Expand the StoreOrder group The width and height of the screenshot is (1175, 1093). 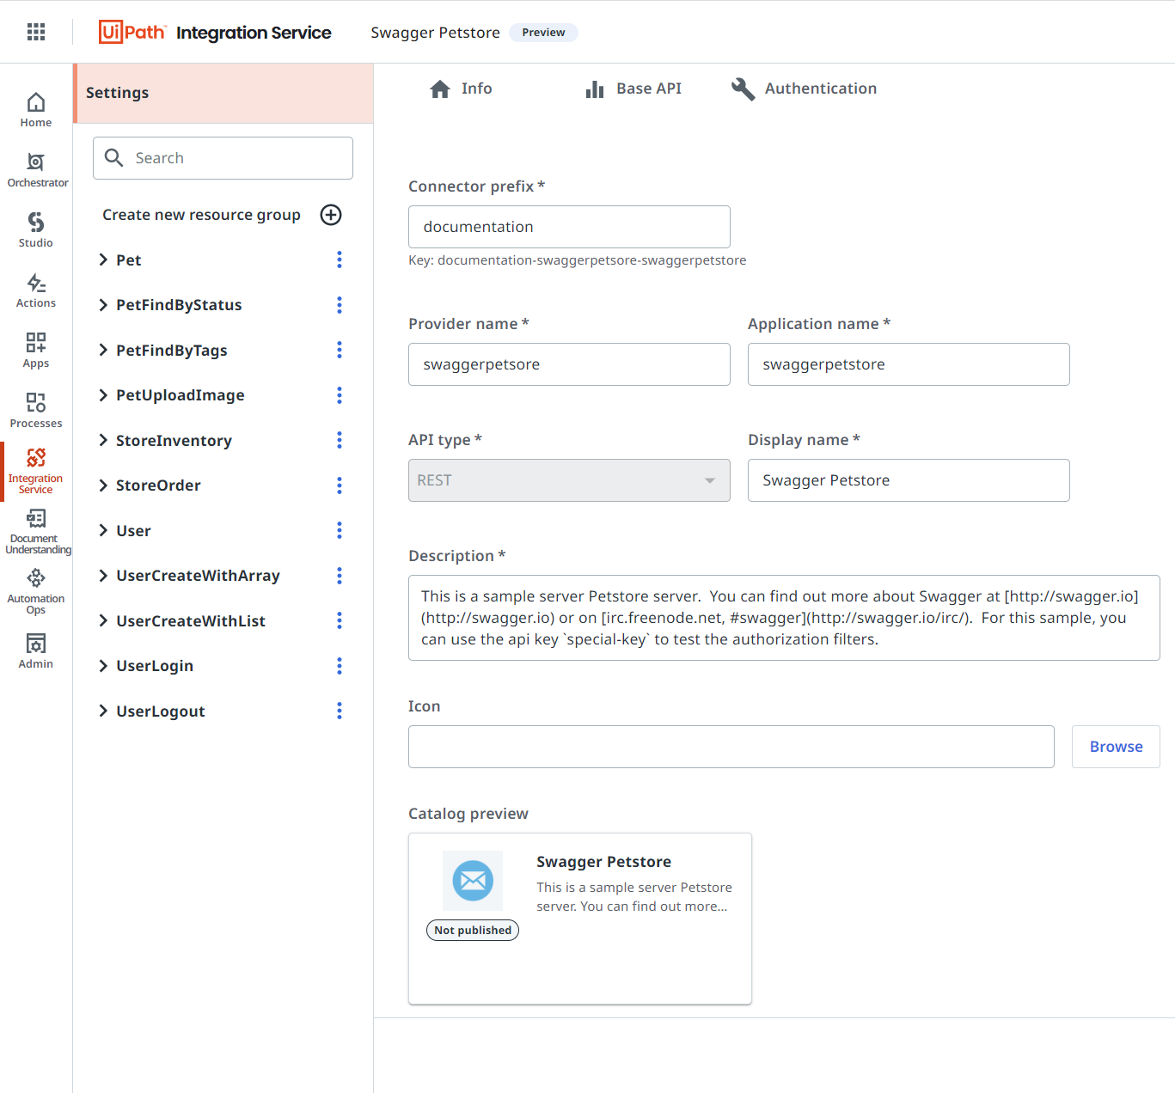pyautogui.click(x=103, y=485)
